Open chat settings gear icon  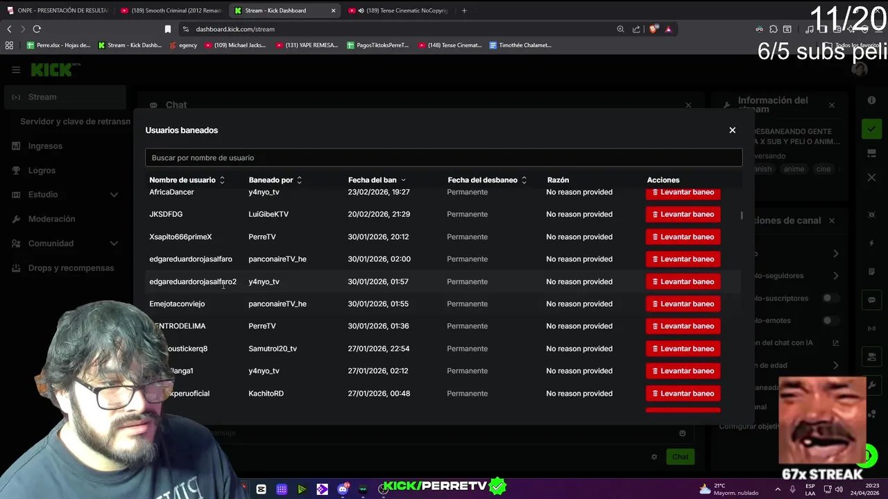pos(654,457)
